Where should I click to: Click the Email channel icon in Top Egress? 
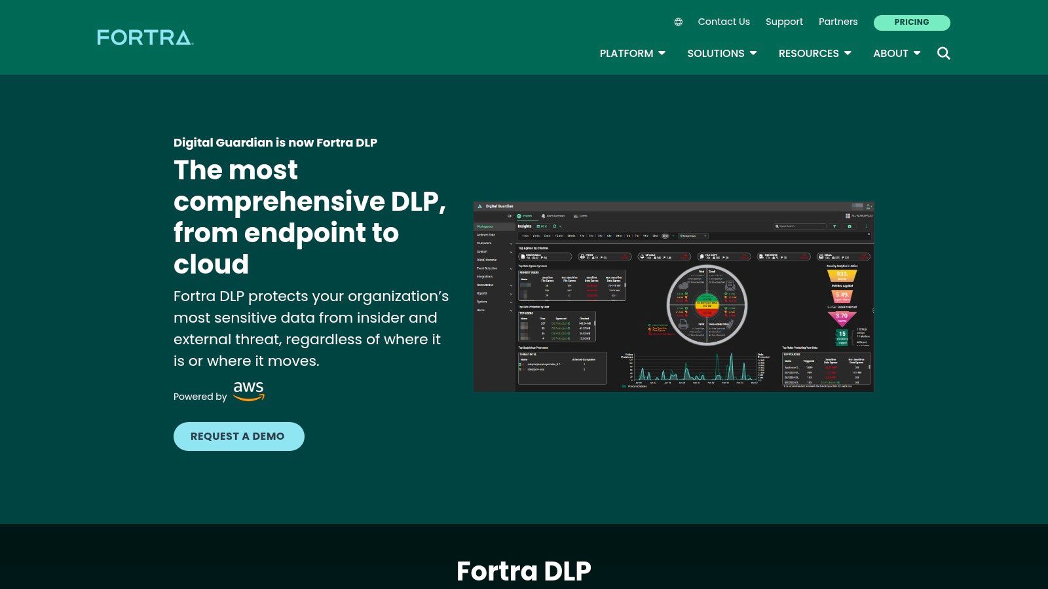click(x=821, y=256)
